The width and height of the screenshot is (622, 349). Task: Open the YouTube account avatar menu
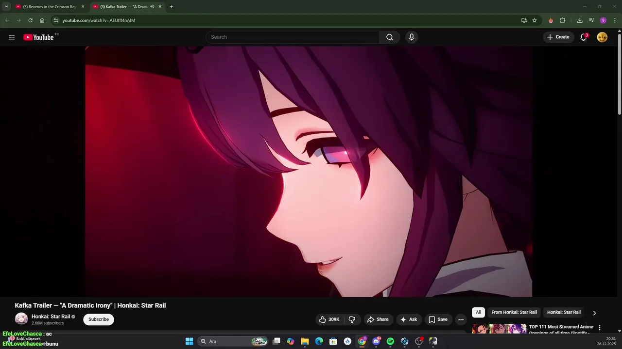(602, 37)
